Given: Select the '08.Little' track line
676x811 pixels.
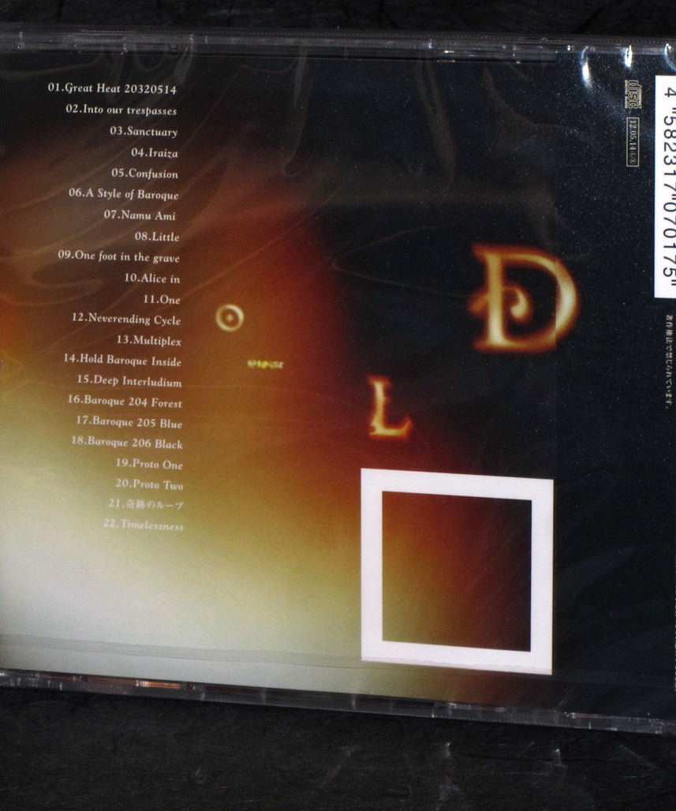Looking at the screenshot, I should [157, 237].
